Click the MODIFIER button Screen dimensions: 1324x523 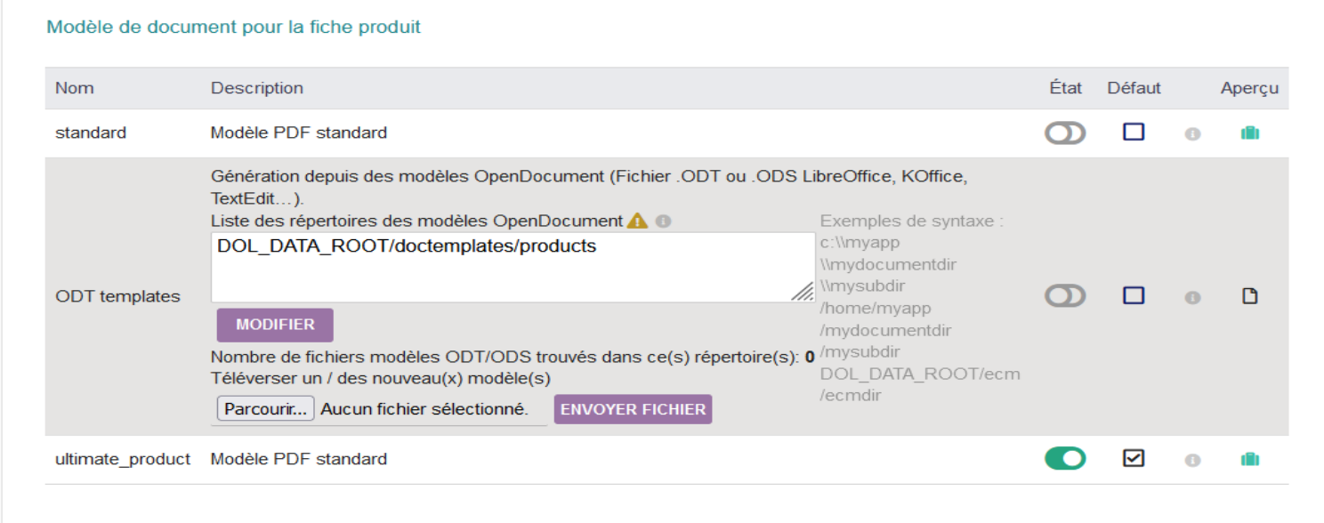click(x=275, y=326)
